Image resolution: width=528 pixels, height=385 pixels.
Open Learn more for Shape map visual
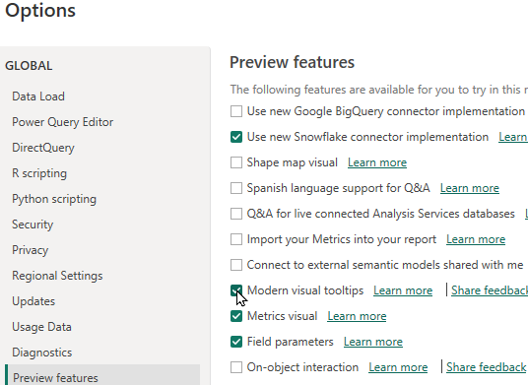377,162
